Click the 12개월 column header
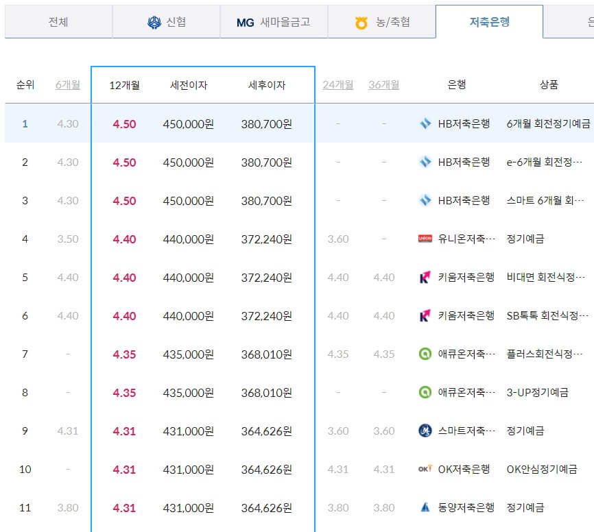The width and height of the screenshot is (594, 532). [124, 85]
